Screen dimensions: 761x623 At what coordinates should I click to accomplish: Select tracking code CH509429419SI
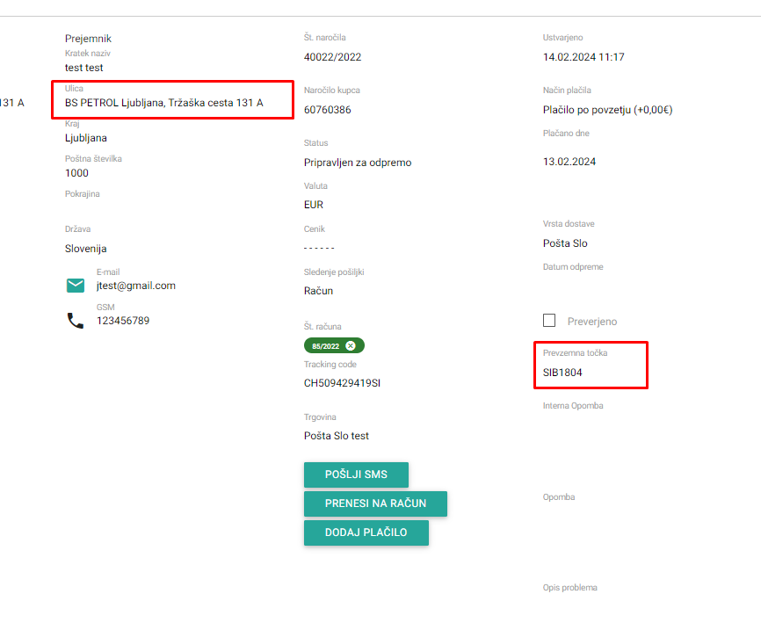point(342,383)
